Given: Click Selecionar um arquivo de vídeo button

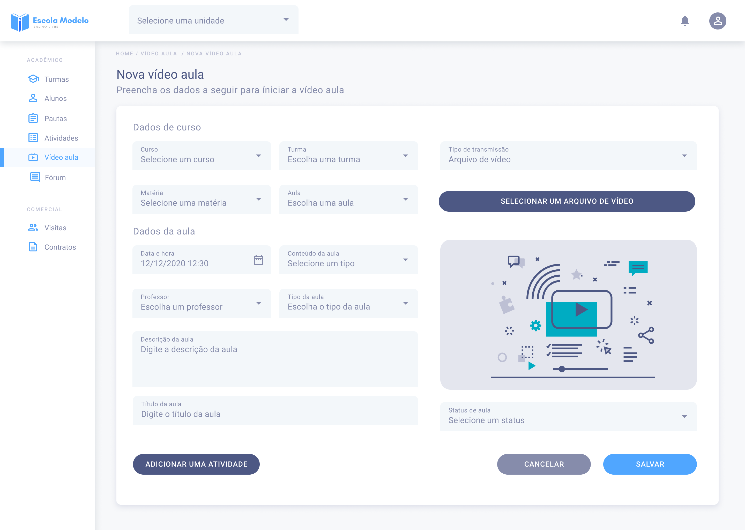Looking at the screenshot, I should click(x=567, y=201).
